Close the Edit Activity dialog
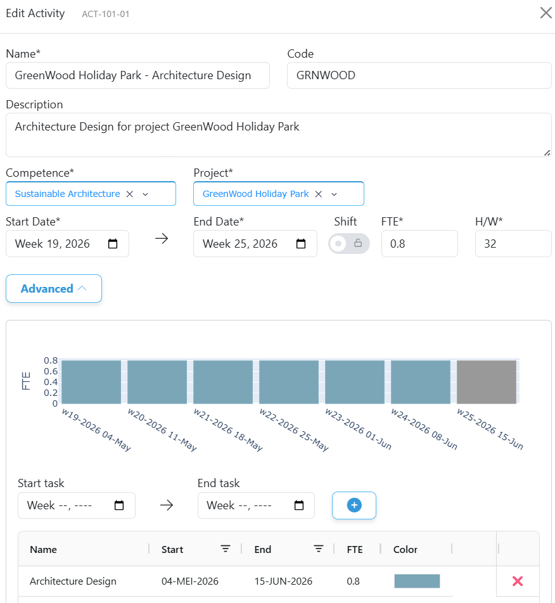The height and width of the screenshot is (603, 555). pos(545,13)
